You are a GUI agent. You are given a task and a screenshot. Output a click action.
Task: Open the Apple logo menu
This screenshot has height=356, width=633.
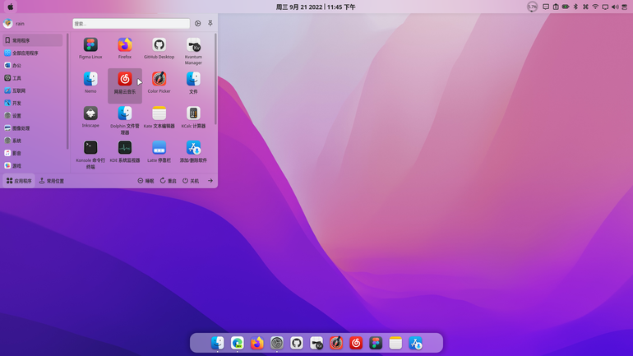(x=11, y=7)
